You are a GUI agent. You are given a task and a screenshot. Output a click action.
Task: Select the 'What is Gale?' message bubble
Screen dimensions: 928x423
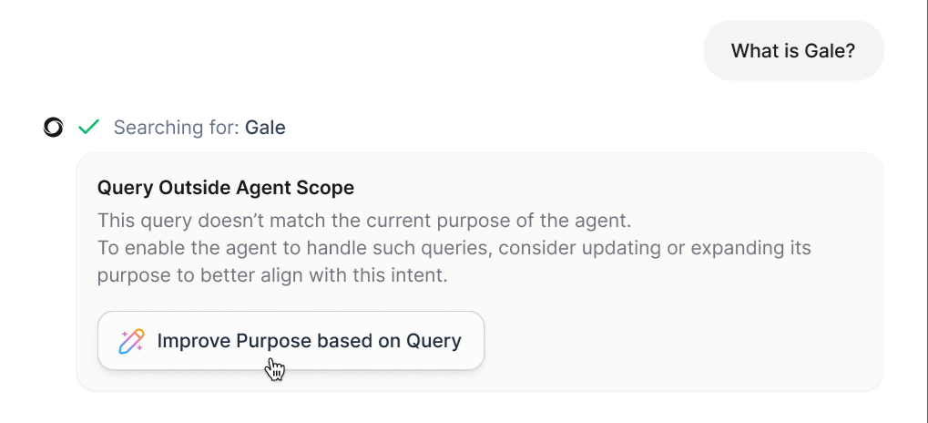[793, 51]
